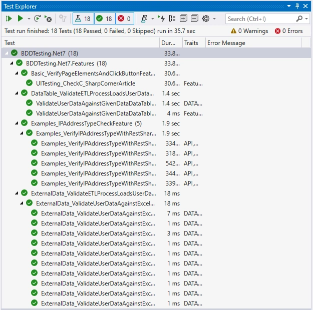Image resolution: width=313 pixels, height=310 pixels.
Task: Click the pin auto-hide icon
Action: [x=297, y=6]
